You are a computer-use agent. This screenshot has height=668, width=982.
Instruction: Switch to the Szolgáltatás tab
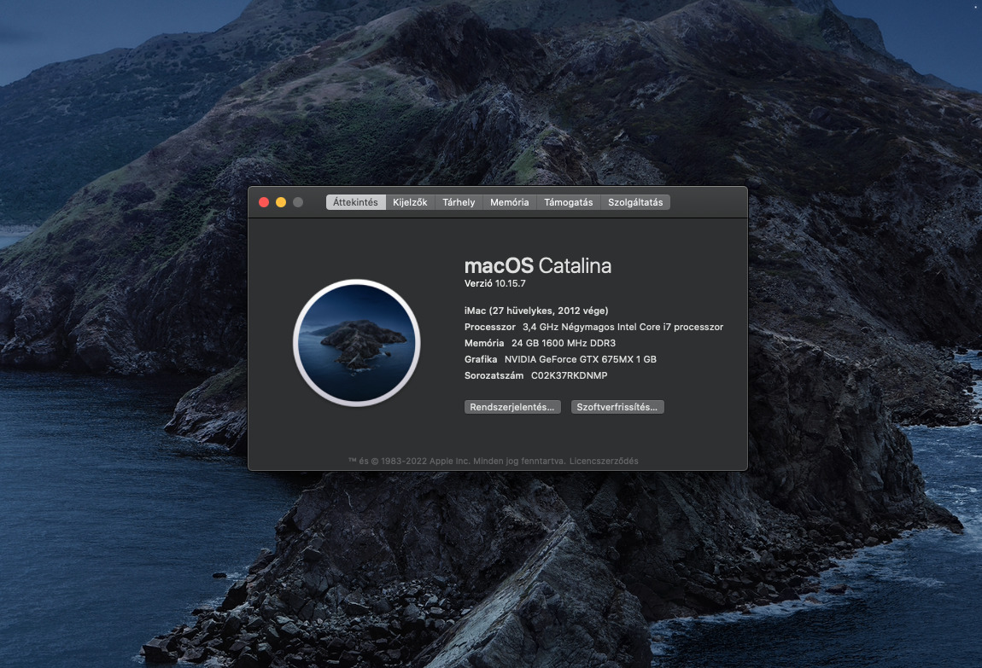(635, 202)
